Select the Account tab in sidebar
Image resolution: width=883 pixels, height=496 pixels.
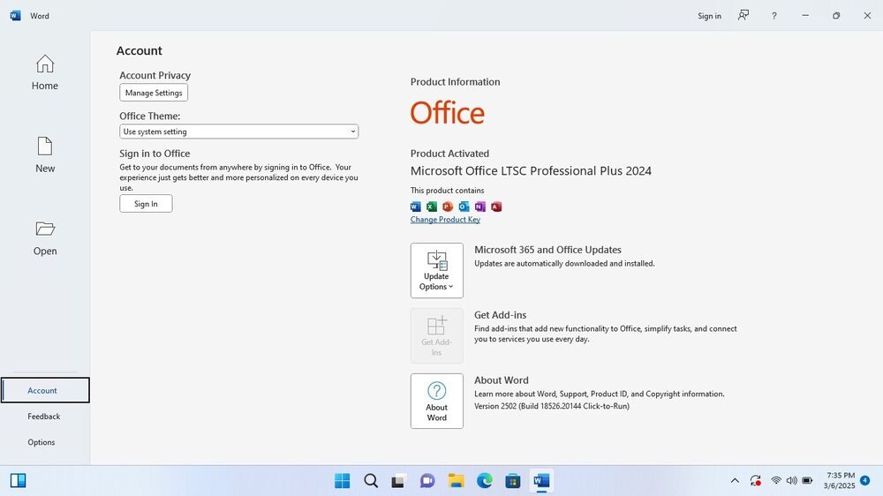coord(45,390)
